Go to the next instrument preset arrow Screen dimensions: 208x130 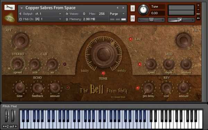click(x=123, y=8)
